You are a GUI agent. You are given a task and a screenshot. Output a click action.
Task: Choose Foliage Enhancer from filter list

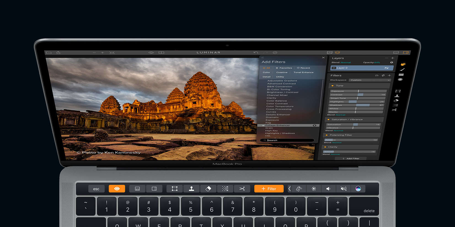[x=277, y=125]
